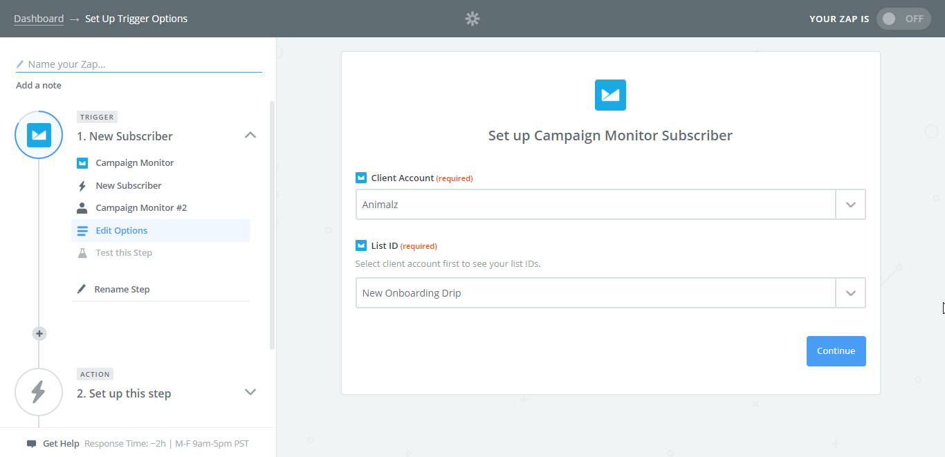Click the Set up Campaign Monitor Subscriber heading
The width and height of the screenshot is (945, 457).
tap(610, 136)
